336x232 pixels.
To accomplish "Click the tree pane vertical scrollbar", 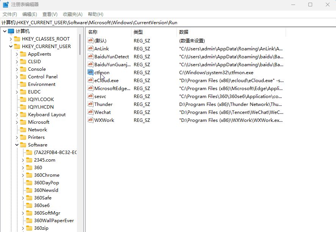I will coord(80,44).
